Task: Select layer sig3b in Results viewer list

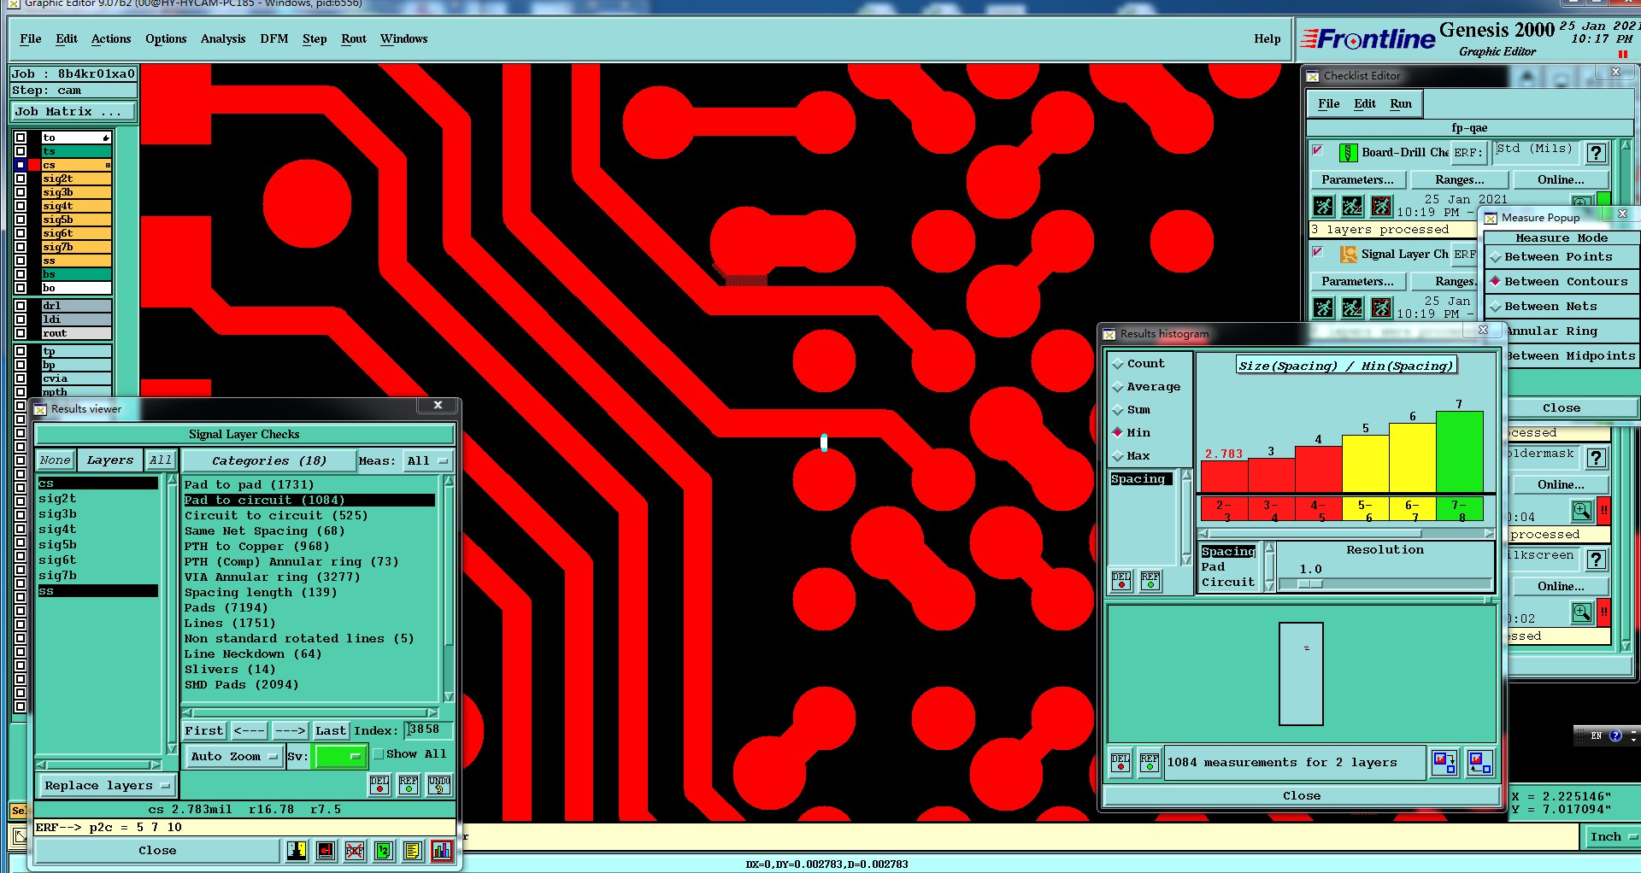Action: (58, 514)
